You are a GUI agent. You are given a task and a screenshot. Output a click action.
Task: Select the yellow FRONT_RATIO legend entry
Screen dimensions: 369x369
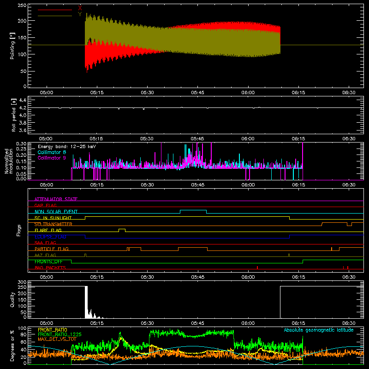point(53,330)
